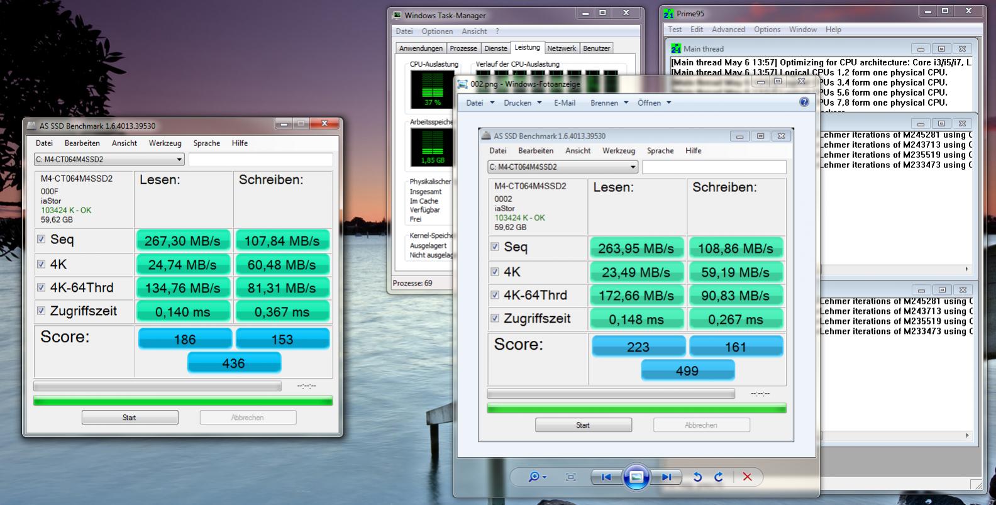Image resolution: width=996 pixels, height=505 pixels.
Task: Open Bearbeiten menu in AS SSD window scoring 436
Action: coord(82,143)
